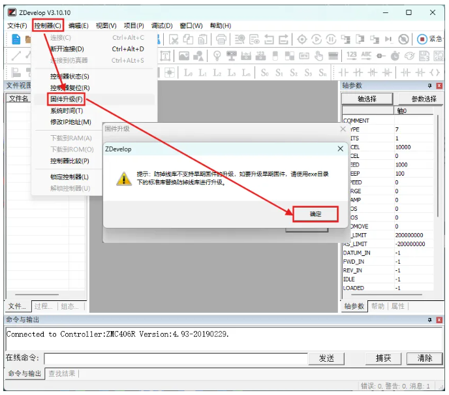Open the 项目(P) menu
Viewport: 449px width, 395px height.
tap(134, 25)
